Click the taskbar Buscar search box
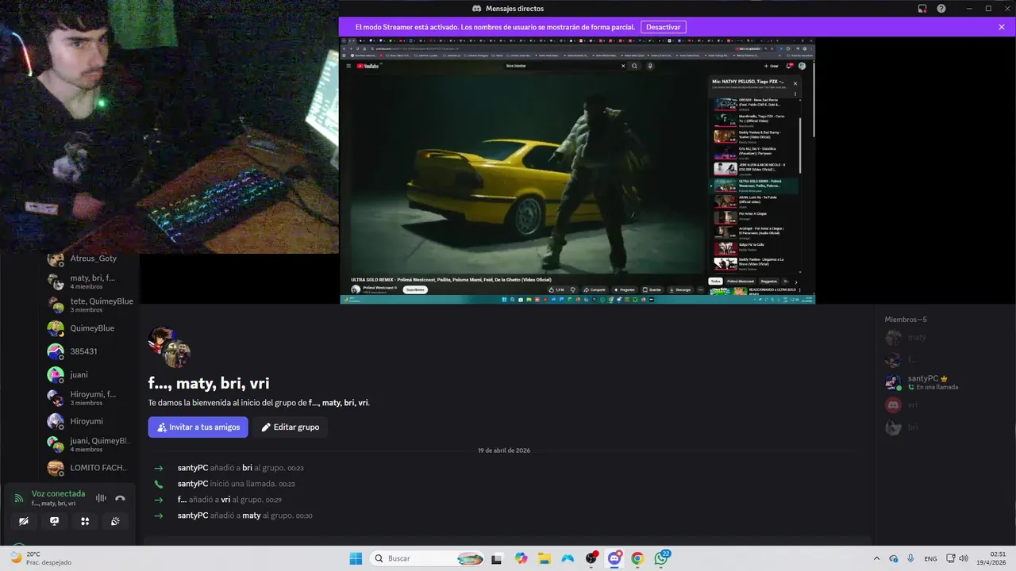The height and width of the screenshot is (571, 1016). pos(427,558)
